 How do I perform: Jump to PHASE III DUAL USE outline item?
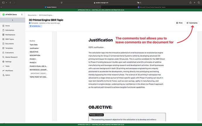pos(38,66)
